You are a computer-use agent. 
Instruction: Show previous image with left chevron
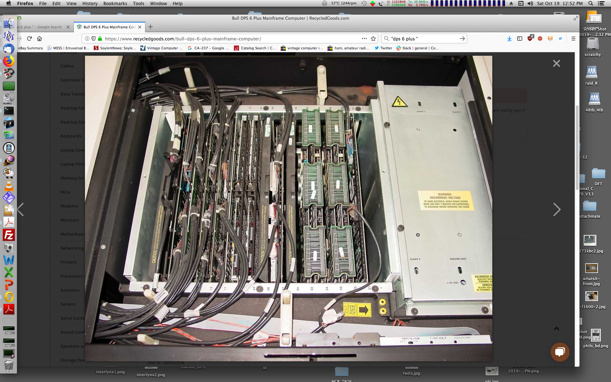21,209
